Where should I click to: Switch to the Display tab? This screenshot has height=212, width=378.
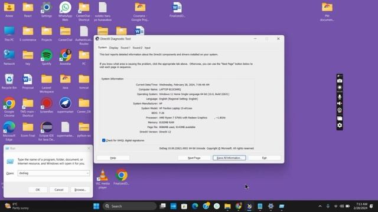113,48
